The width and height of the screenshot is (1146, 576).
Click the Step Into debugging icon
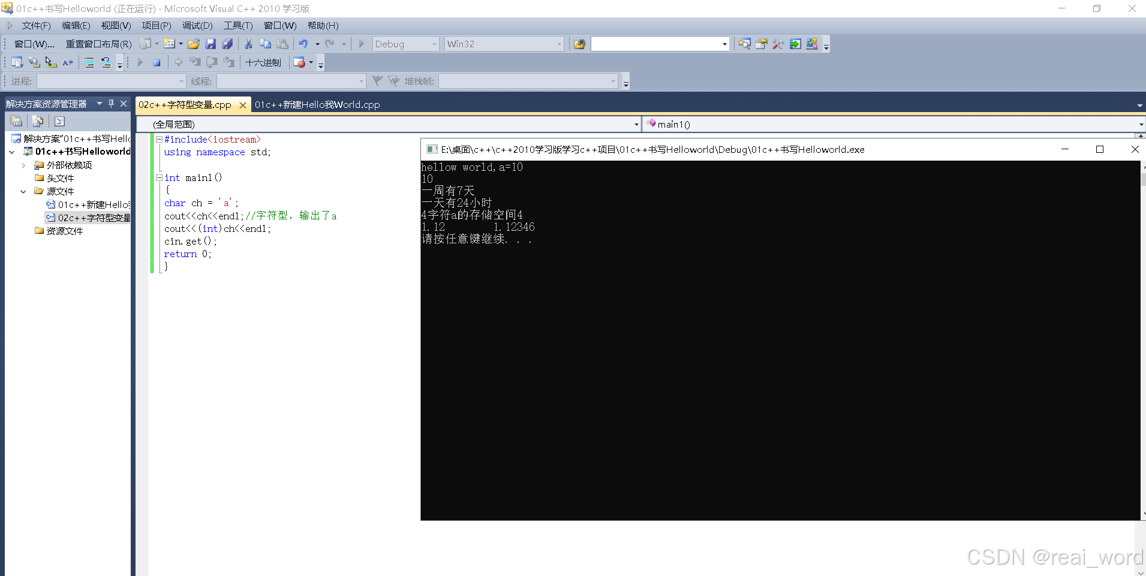coord(195,62)
